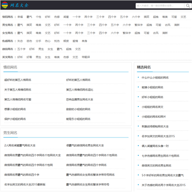Open article 霸气伤感网名女生网名繁体字带符号网名
The image size is (192, 192).
coord(90,175)
